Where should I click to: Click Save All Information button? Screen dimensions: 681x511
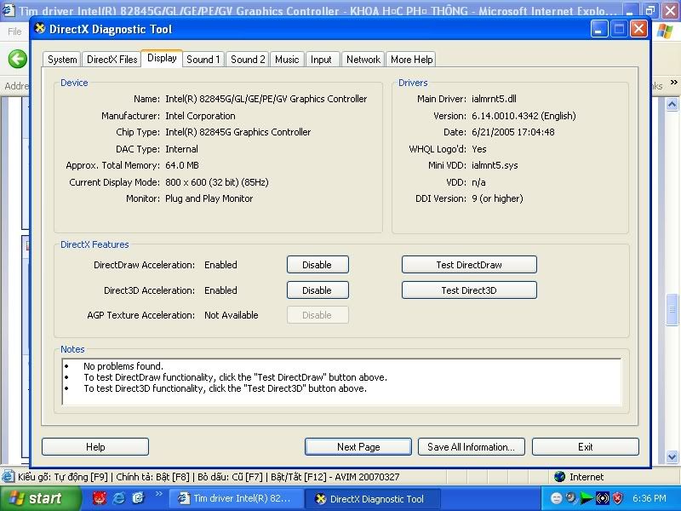472,446
